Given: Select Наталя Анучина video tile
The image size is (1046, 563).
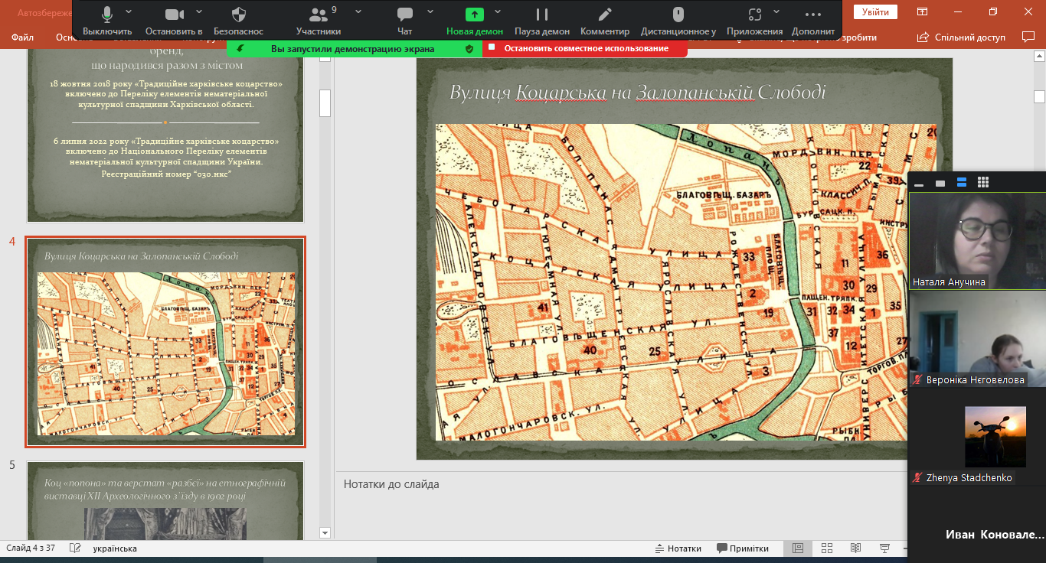Looking at the screenshot, I should tap(978, 241).
